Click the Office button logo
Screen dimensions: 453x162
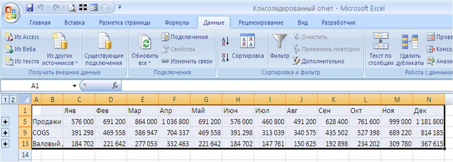point(12,12)
